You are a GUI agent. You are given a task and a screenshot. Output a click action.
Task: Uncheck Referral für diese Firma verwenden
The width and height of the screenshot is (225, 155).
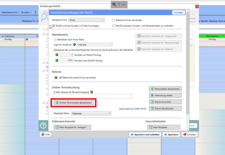pos(61,77)
